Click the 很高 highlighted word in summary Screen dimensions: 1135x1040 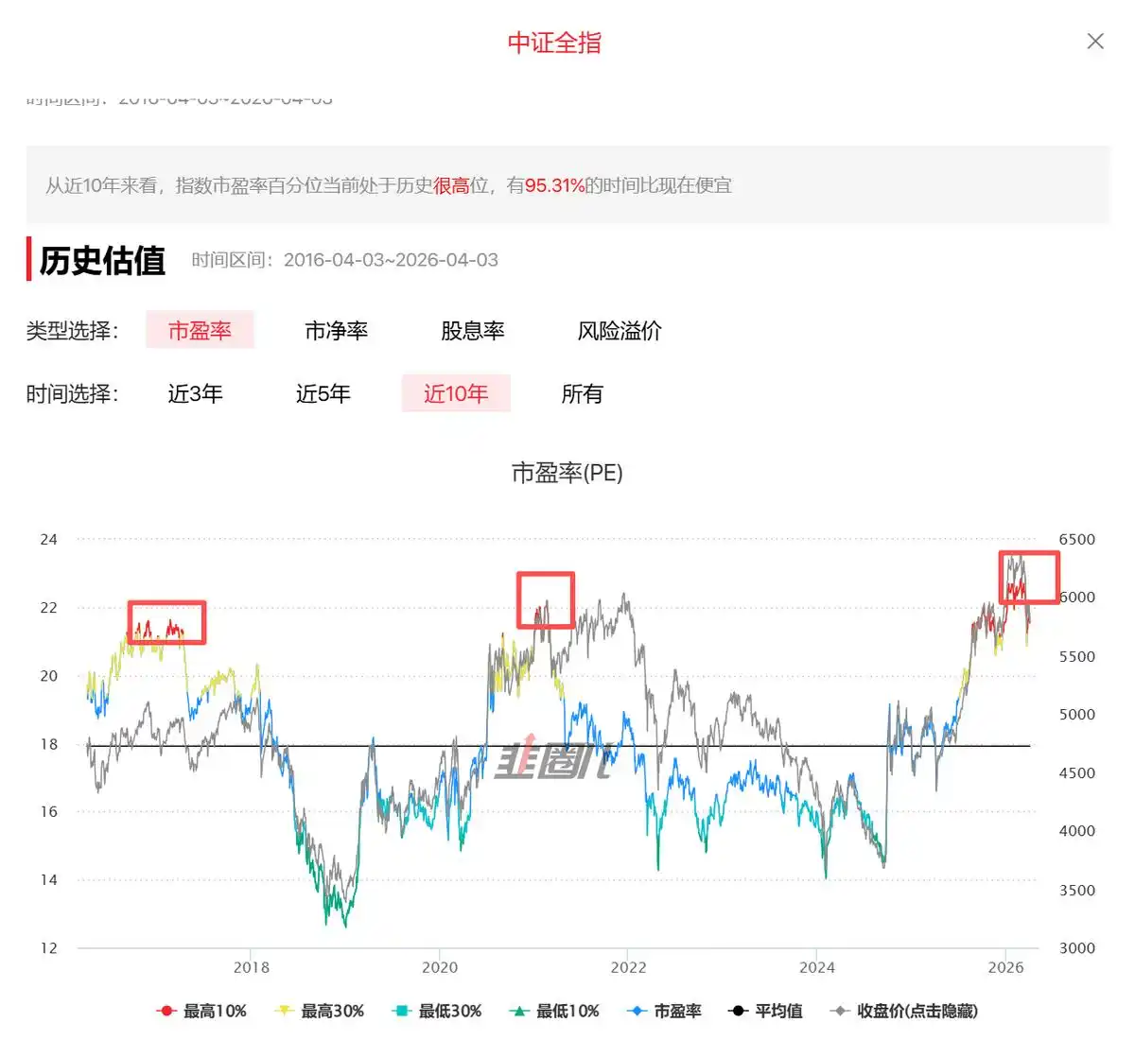point(451,185)
